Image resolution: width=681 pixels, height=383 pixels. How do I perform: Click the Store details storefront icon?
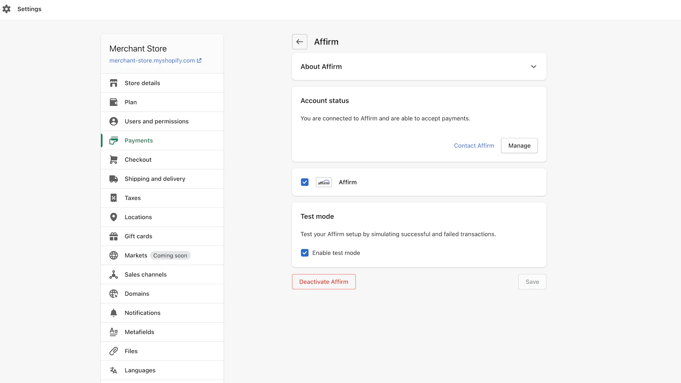click(x=114, y=83)
